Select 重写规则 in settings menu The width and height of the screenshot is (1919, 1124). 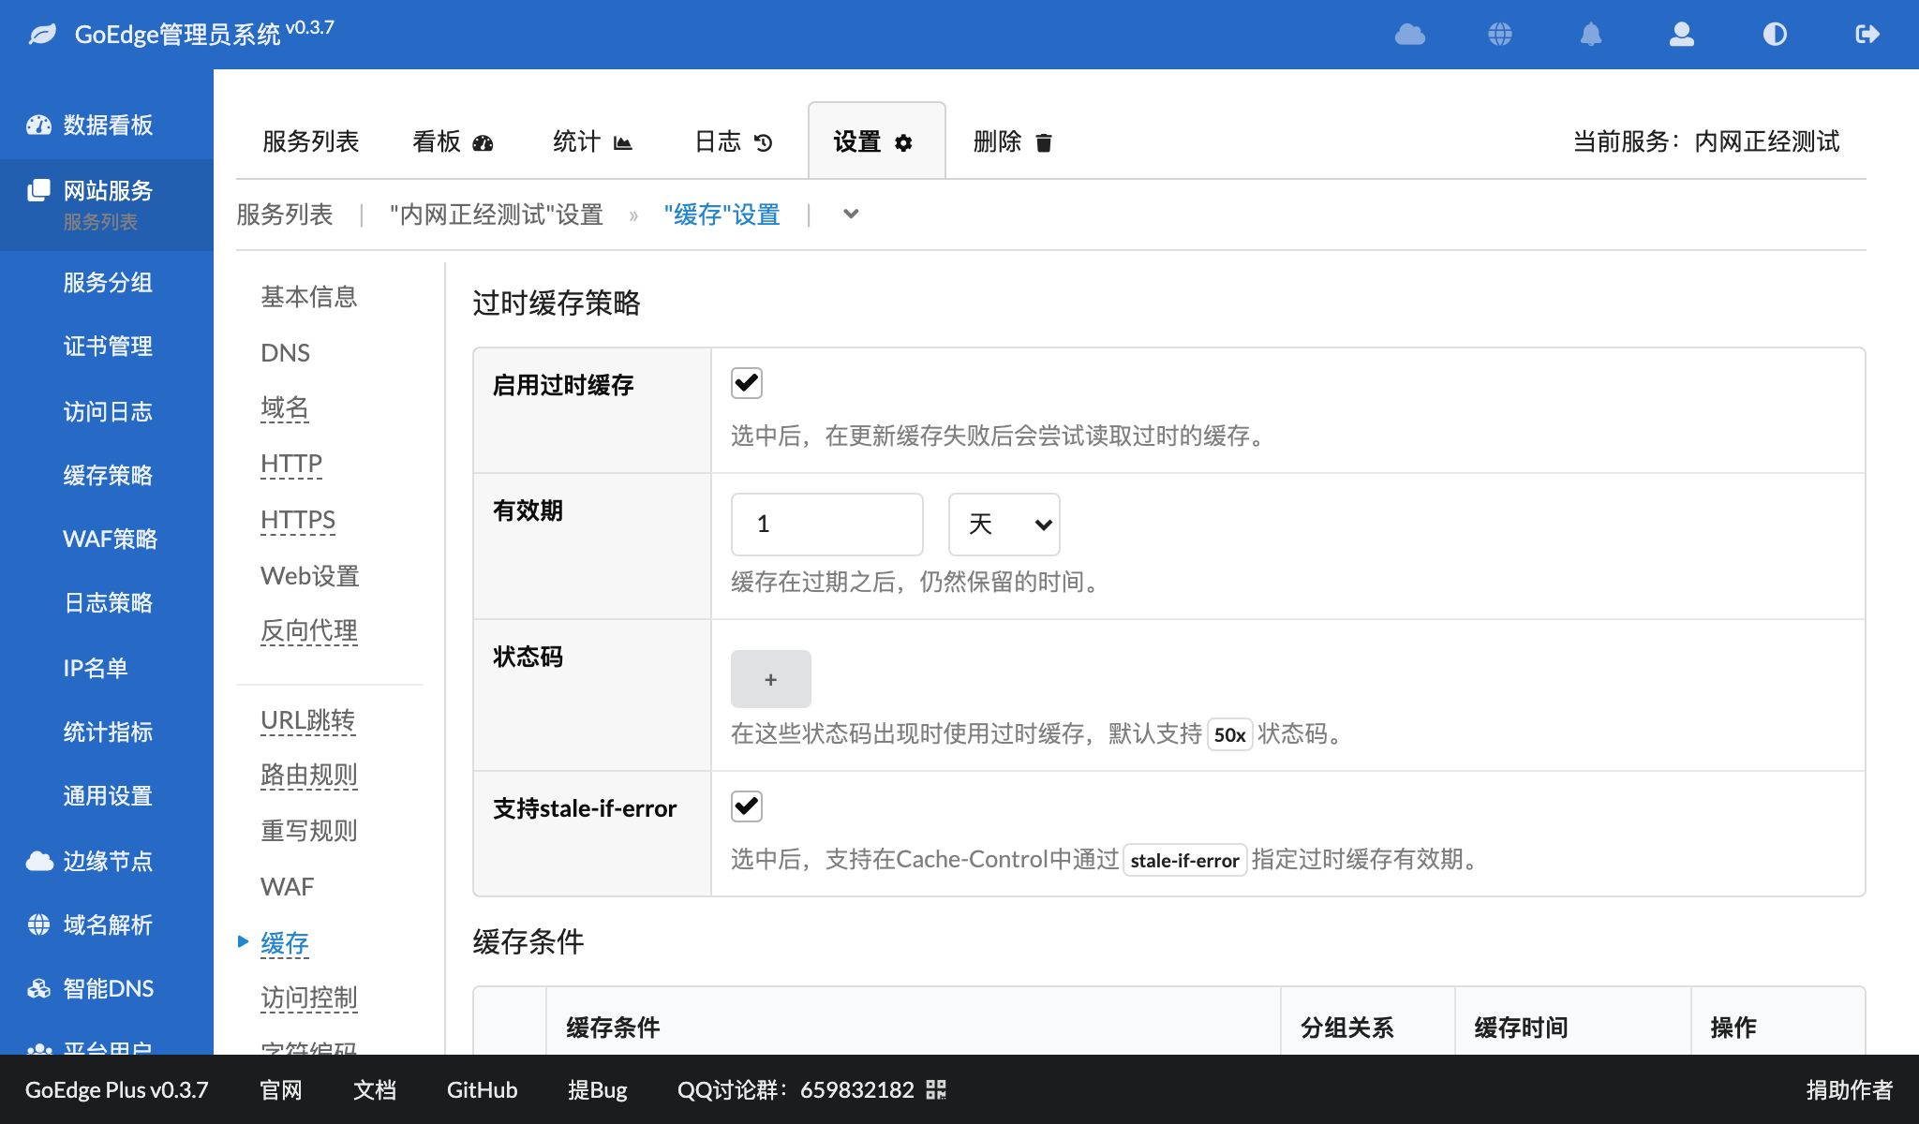click(309, 831)
